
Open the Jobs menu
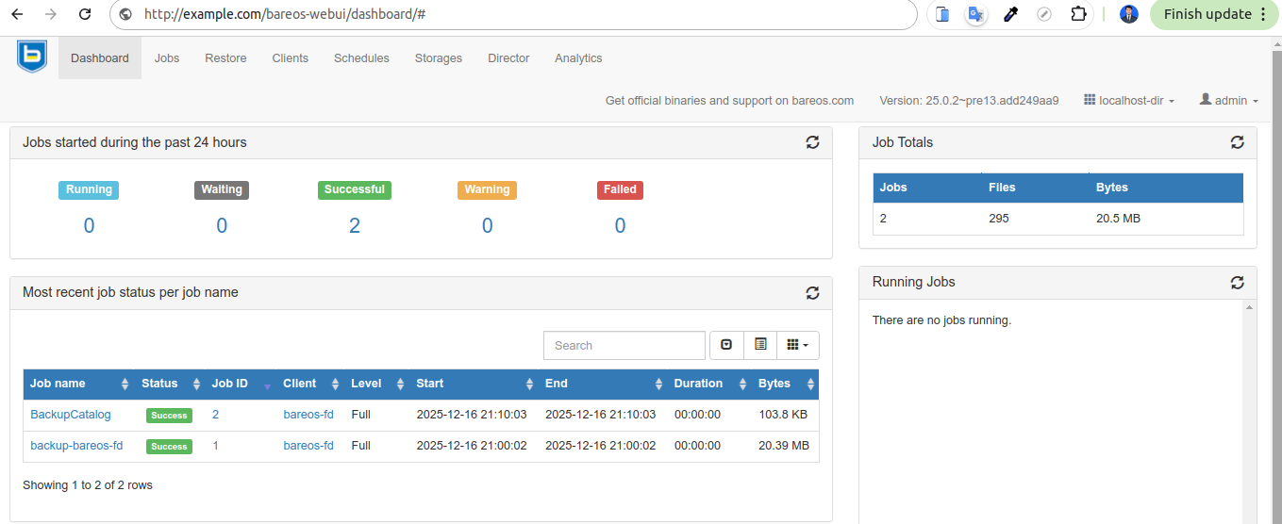pos(167,57)
